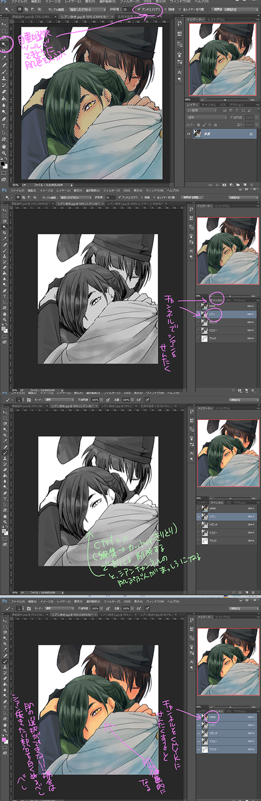
Task: Select the イエロー channel row in the third screenshot
Action: (226, 533)
